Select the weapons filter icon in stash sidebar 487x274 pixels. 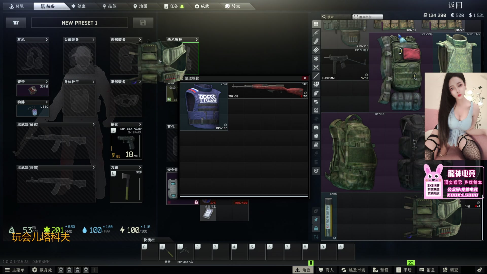coord(316,33)
